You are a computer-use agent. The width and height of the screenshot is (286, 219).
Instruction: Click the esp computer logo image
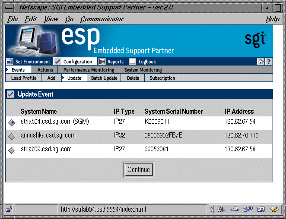coord(33,41)
